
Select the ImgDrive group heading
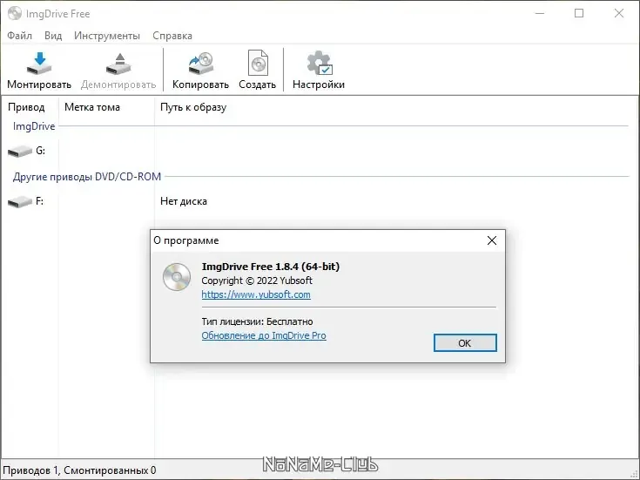[34, 126]
